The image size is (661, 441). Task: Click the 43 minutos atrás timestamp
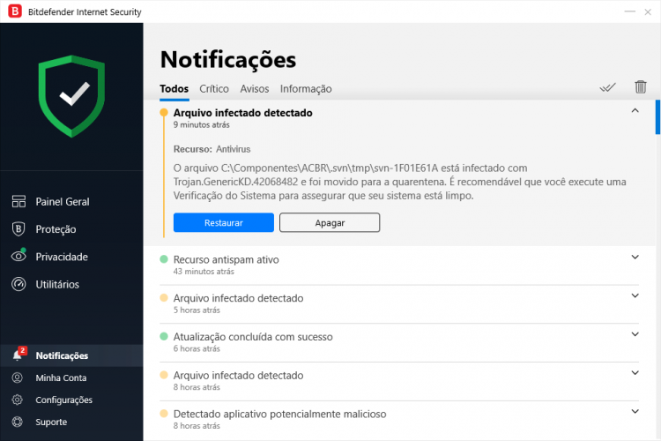(204, 272)
